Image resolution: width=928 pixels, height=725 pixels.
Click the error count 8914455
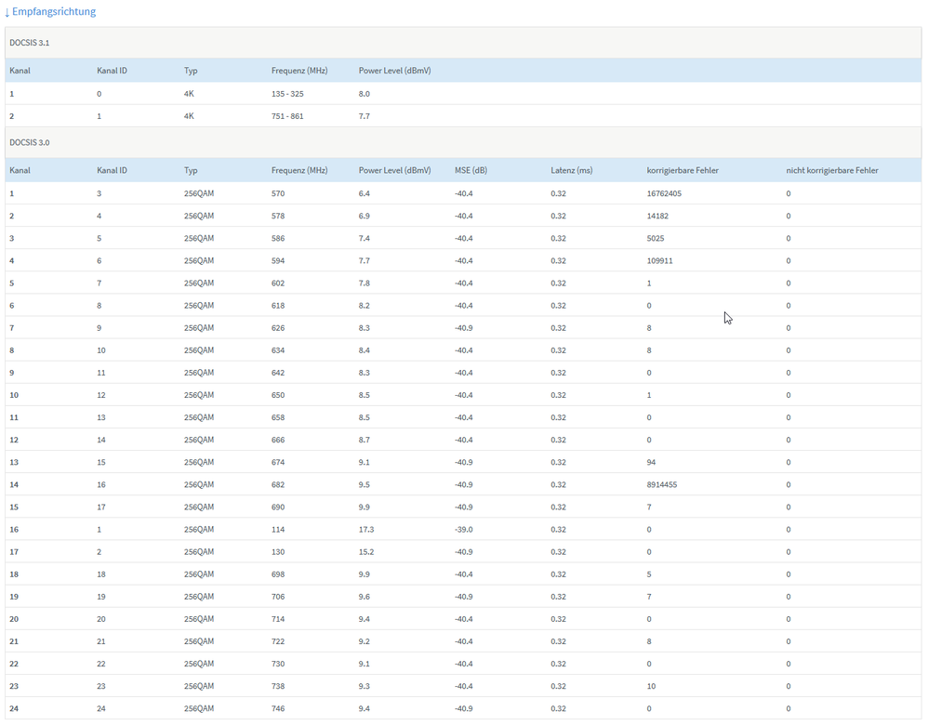tap(662, 484)
